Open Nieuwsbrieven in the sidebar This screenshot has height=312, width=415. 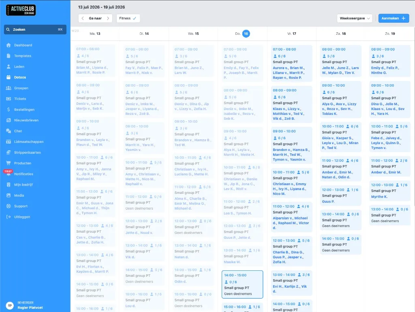(26, 120)
